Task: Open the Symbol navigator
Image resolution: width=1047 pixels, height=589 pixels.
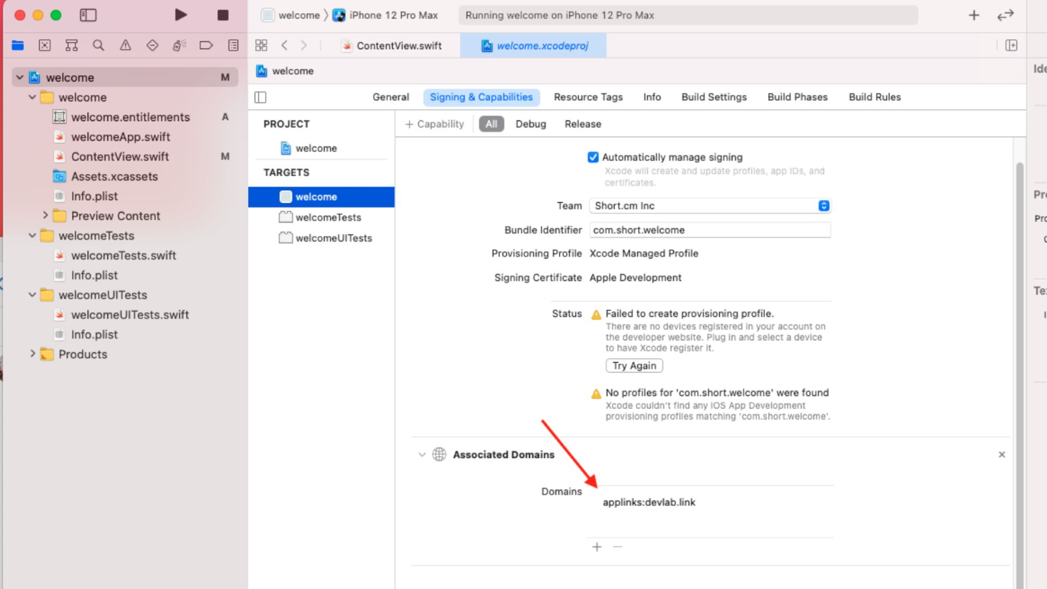Action: click(x=71, y=45)
